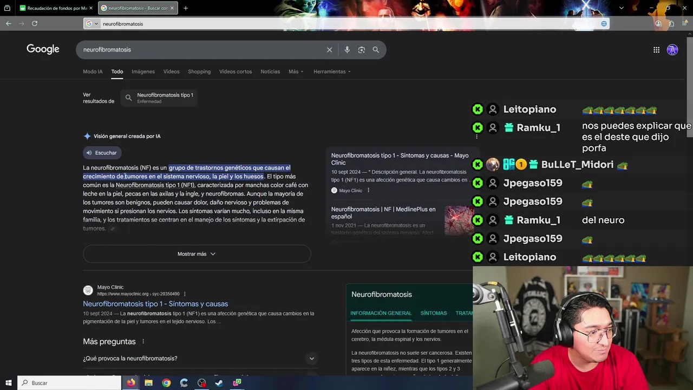Open a new browser tab

point(186,8)
